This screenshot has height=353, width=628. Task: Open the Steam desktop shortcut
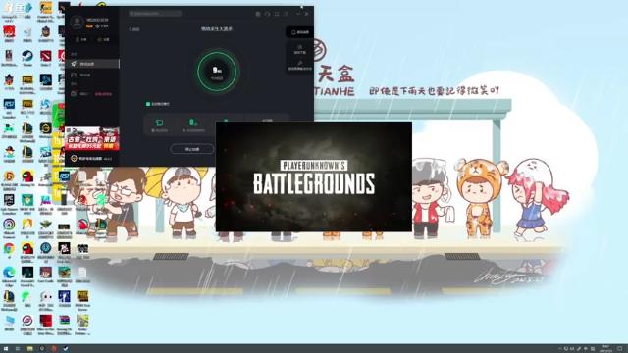27,57
